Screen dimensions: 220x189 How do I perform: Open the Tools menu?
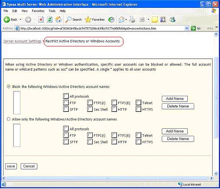point(52,11)
